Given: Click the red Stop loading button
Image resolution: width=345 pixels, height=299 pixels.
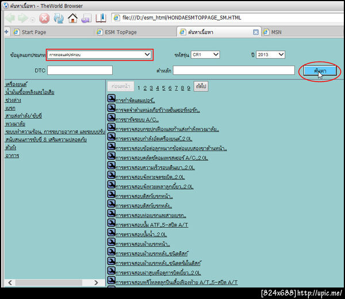Looking at the screenshot, I should pos(44,18).
